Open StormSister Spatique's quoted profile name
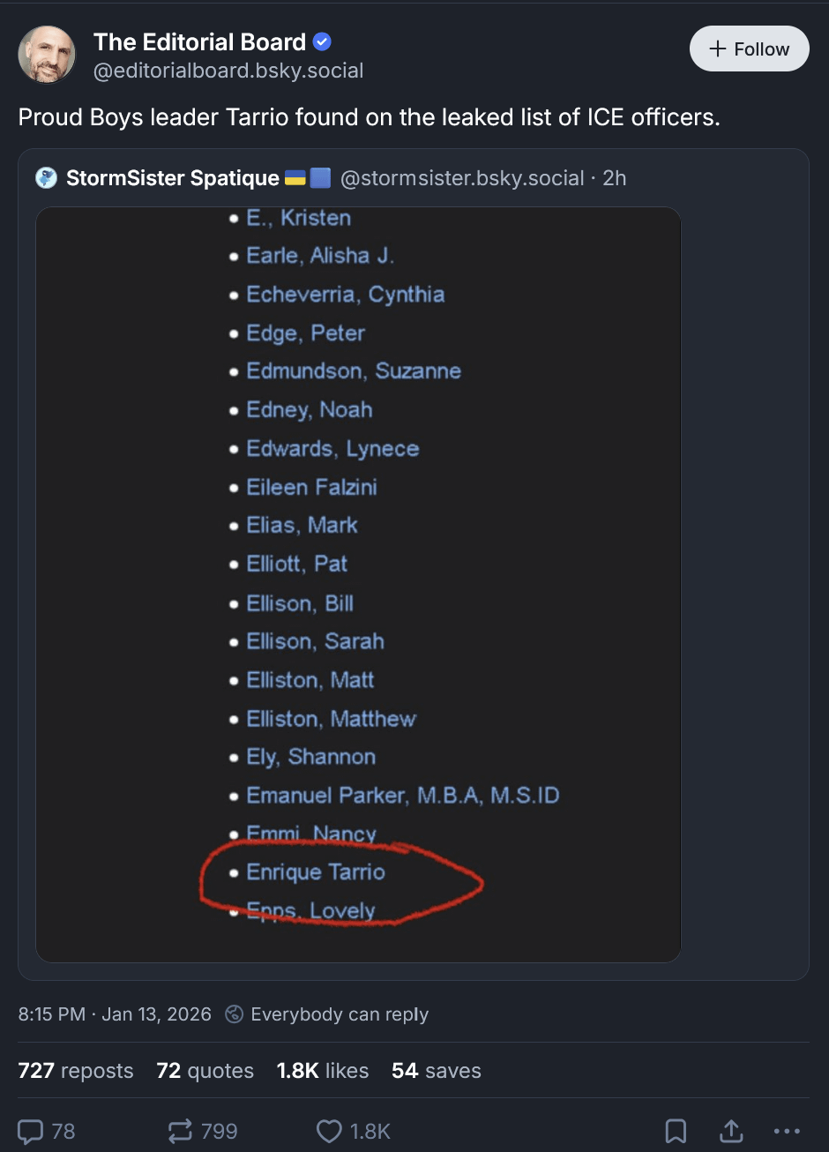The width and height of the screenshot is (829, 1152). pyautogui.click(x=173, y=178)
